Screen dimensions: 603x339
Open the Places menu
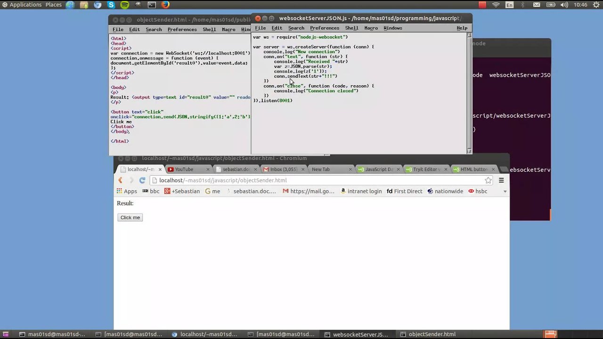[53, 5]
